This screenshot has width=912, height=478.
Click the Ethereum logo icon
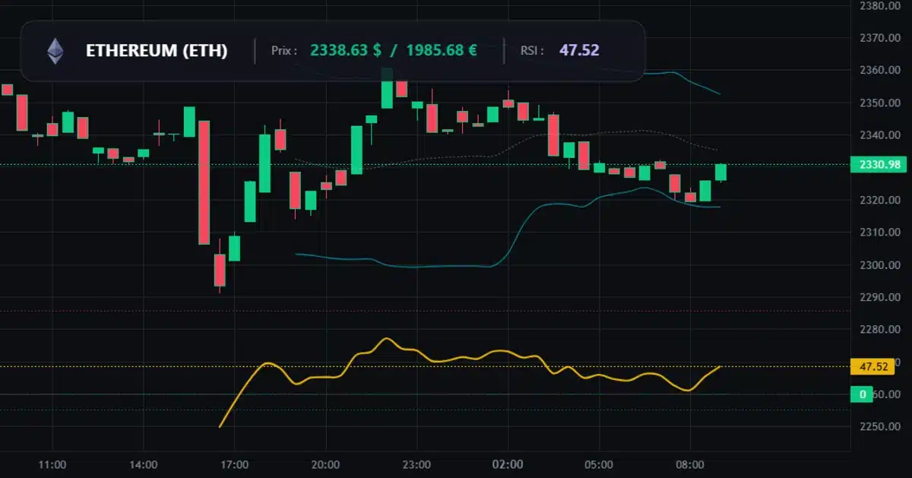(x=53, y=51)
